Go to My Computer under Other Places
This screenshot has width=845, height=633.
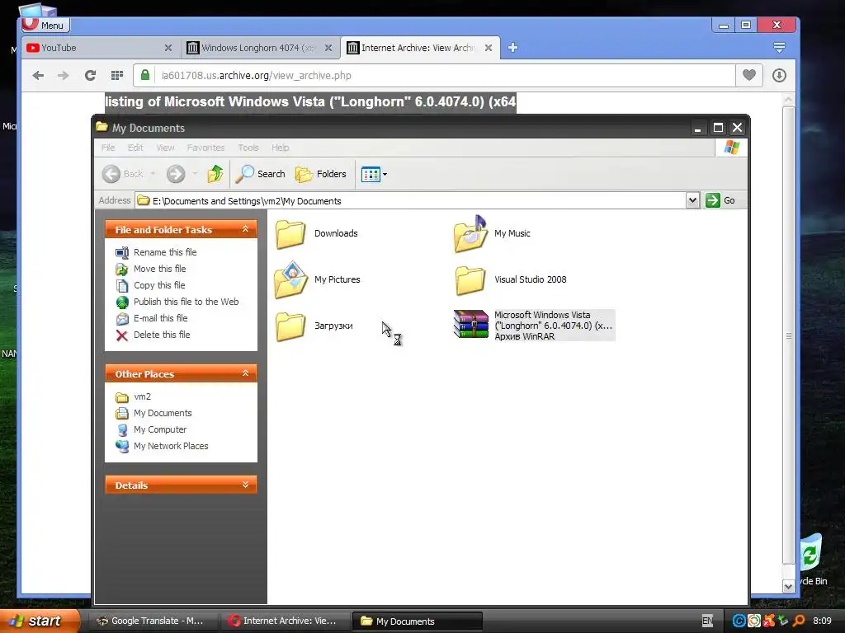[x=160, y=429]
